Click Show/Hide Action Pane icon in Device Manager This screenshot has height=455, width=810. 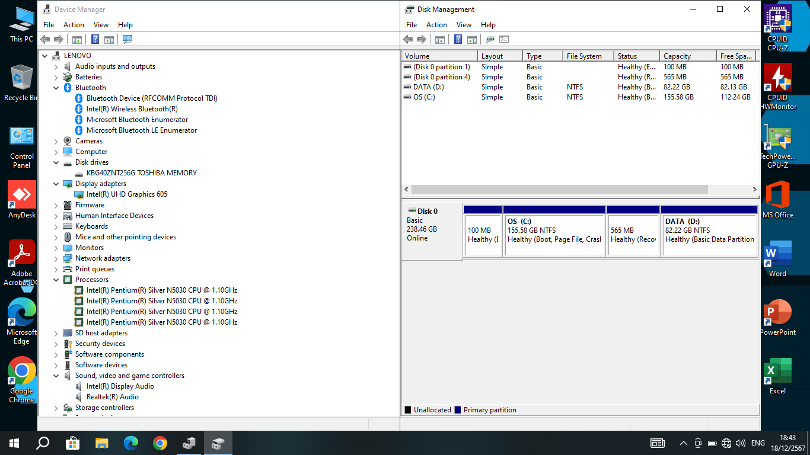(x=109, y=40)
